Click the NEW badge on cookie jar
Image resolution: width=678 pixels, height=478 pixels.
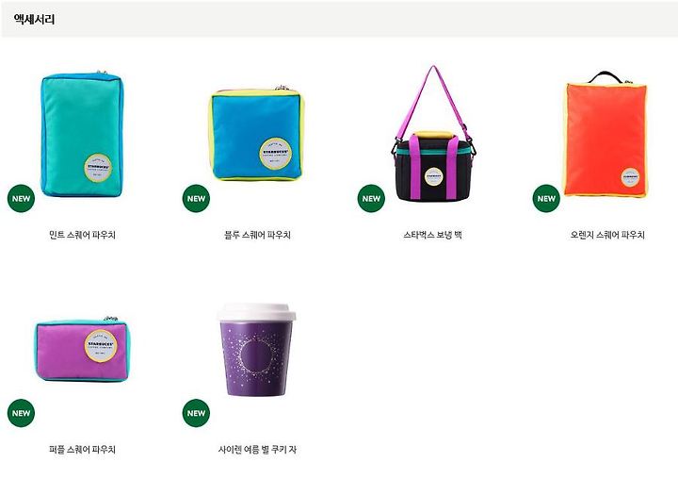point(196,413)
